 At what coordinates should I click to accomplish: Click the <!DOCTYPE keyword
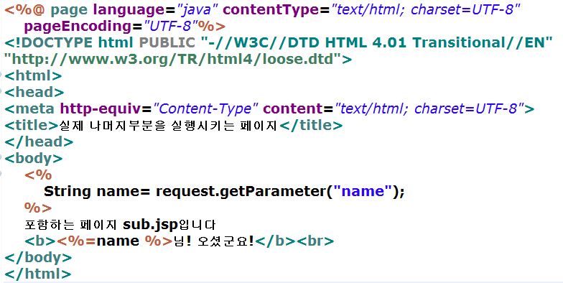click(x=49, y=43)
